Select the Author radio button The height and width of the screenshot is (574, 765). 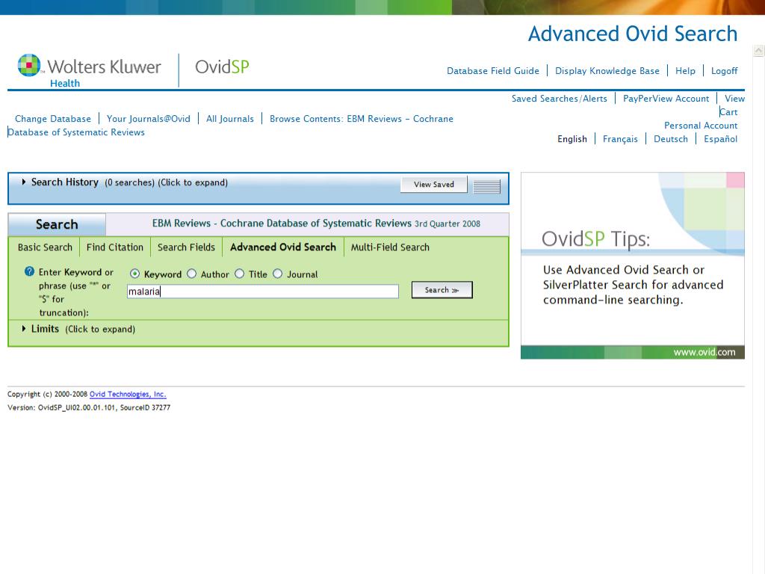(x=192, y=274)
